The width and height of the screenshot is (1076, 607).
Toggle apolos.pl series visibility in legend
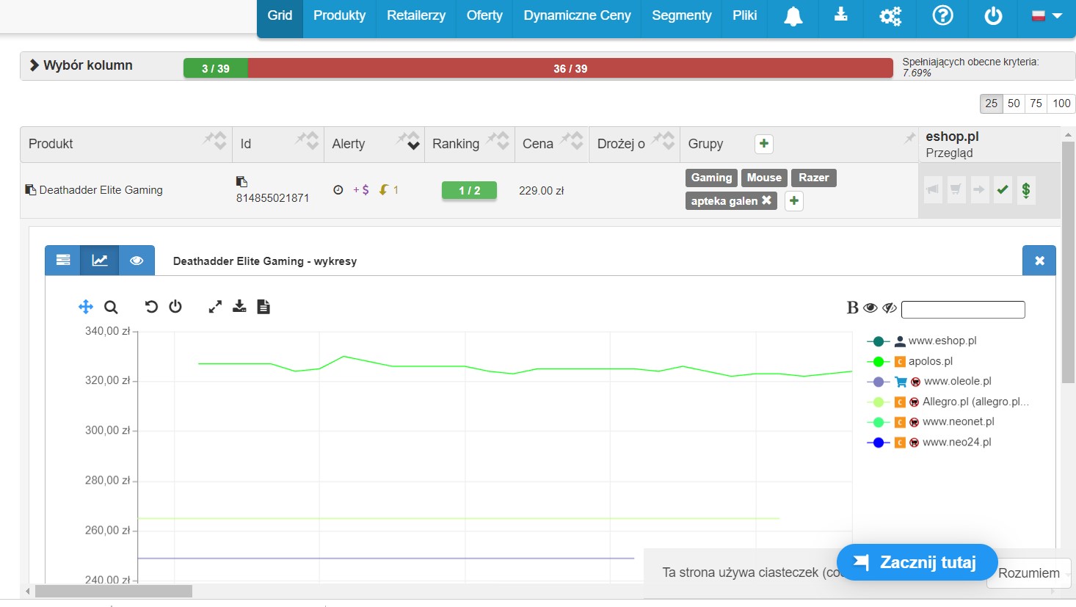[x=930, y=361]
